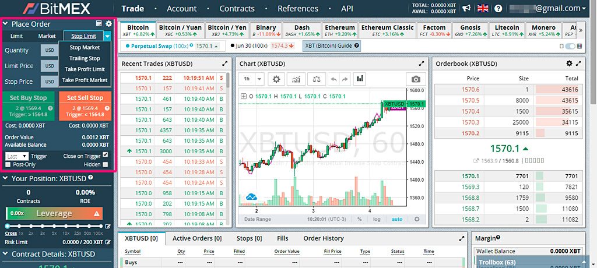Open chart bottom bar settings gear
The image size is (597, 268).
point(417,219)
